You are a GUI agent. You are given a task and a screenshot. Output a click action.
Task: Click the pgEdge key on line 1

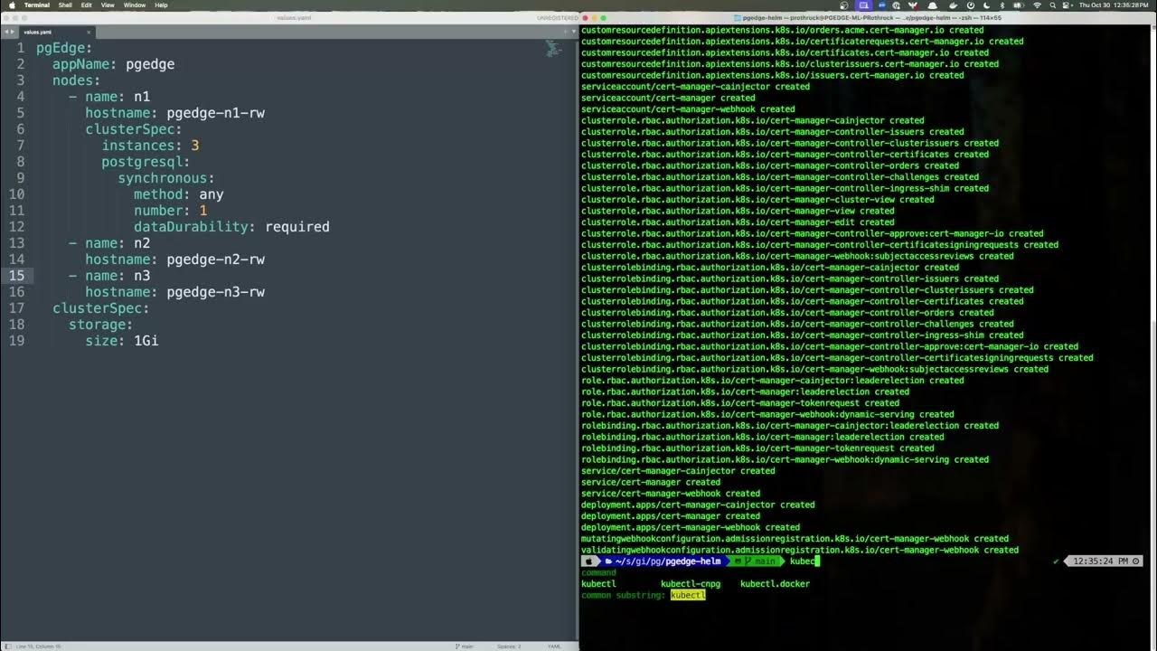coord(61,48)
